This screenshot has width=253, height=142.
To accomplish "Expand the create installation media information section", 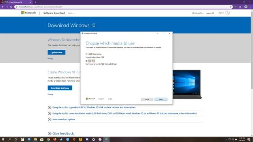I will tap(122, 114).
